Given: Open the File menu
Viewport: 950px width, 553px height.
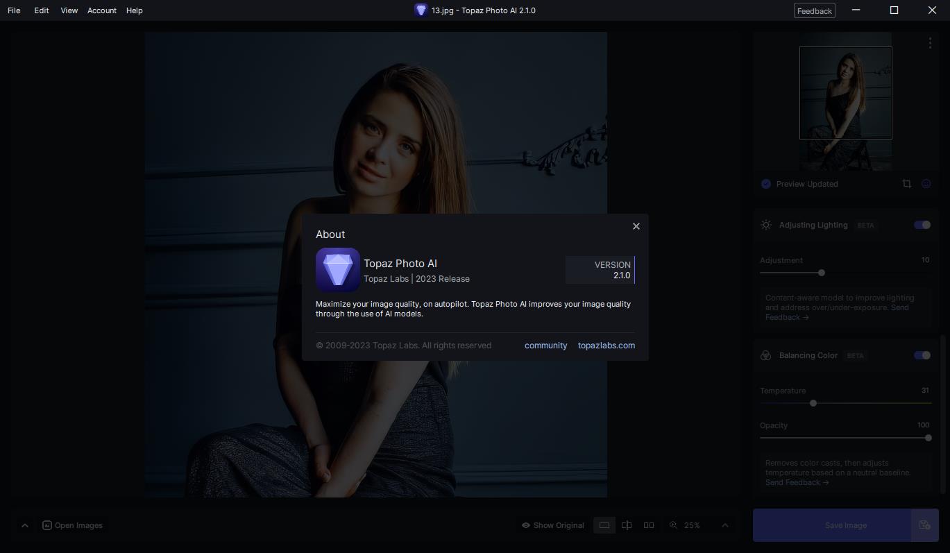Looking at the screenshot, I should pyautogui.click(x=14, y=10).
